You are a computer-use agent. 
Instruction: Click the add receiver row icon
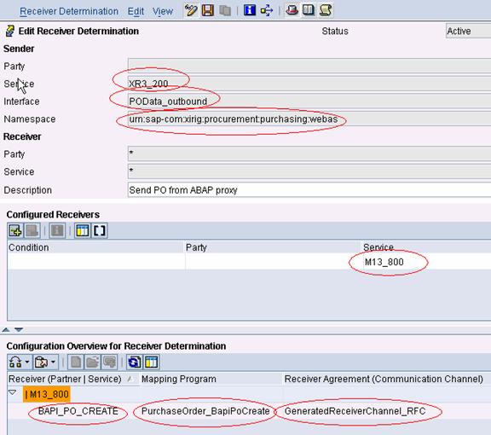pyautogui.click(x=15, y=231)
